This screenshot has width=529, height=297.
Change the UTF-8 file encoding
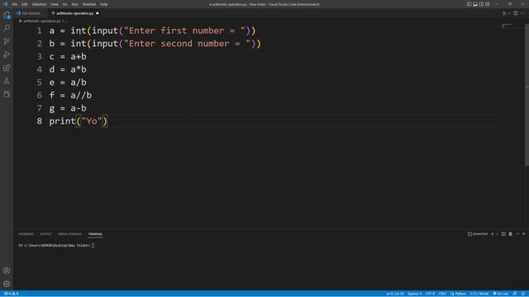pyautogui.click(x=430, y=294)
